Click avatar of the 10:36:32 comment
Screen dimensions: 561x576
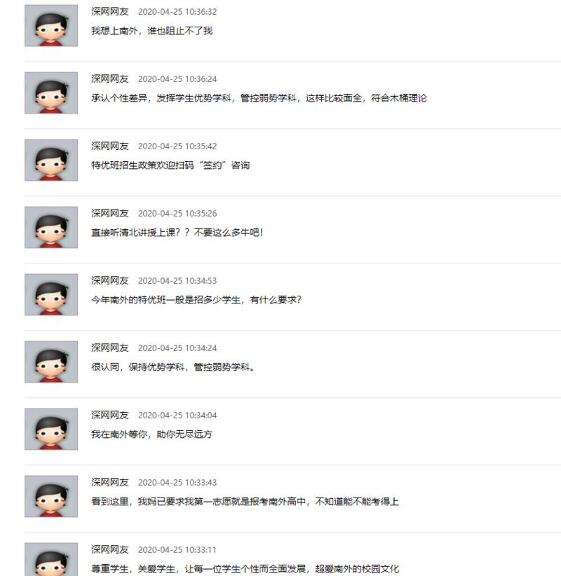click(51, 26)
